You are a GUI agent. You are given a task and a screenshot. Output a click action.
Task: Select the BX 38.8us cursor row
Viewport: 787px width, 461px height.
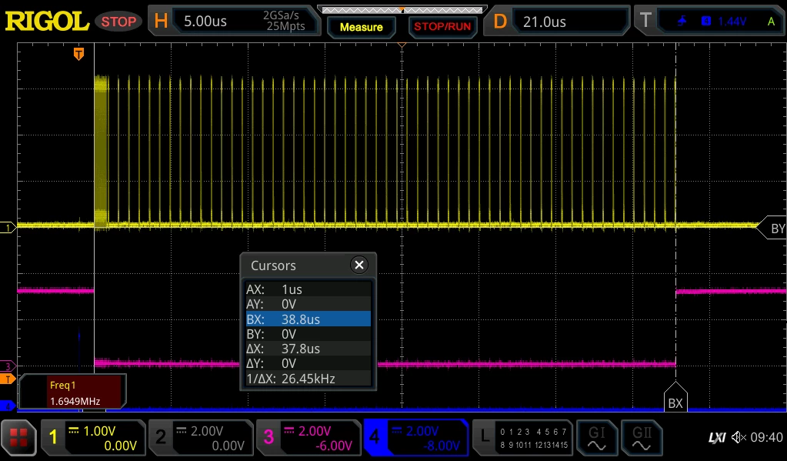(308, 319)
